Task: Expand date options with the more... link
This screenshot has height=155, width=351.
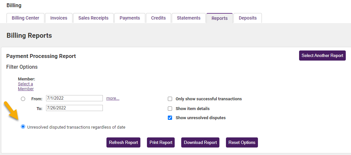Action: click(x=113, y=98)
